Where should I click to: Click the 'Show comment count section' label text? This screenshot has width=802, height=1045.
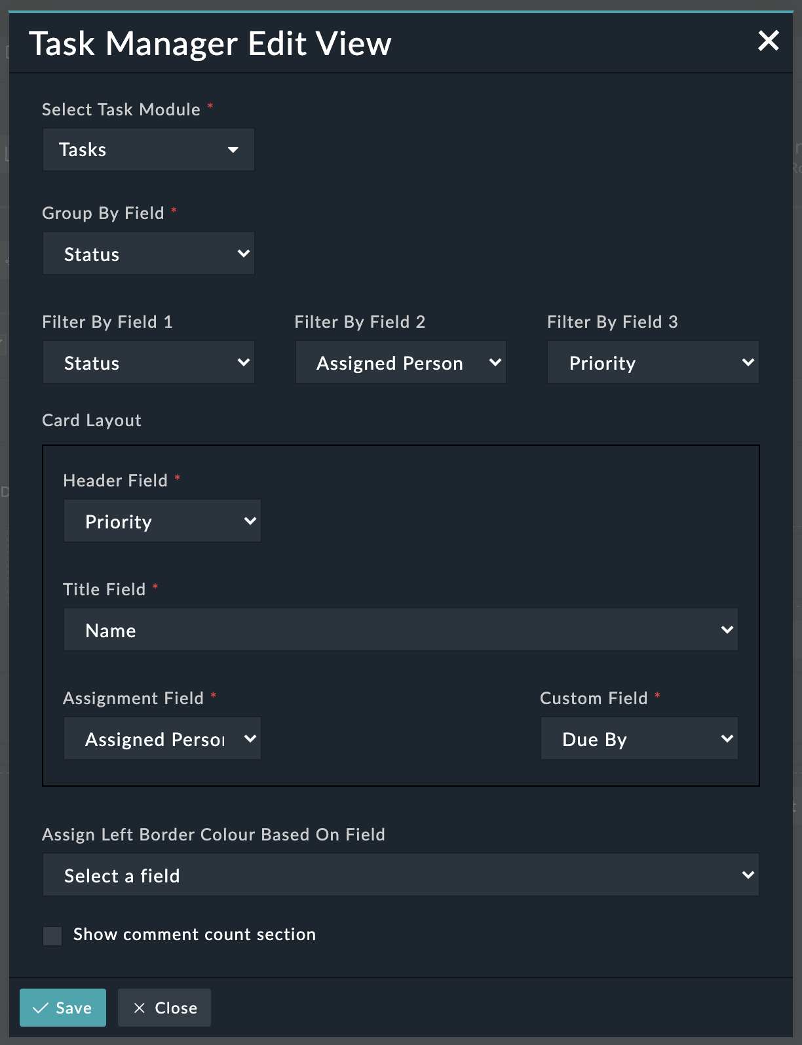click(195, 934)
